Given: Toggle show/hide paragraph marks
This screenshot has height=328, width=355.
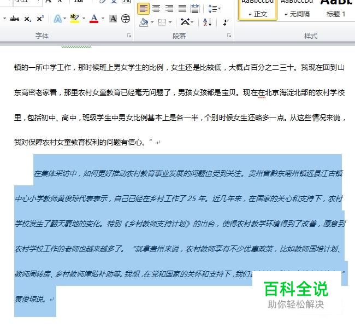Looking at the screenshot, I should (226, 22).
